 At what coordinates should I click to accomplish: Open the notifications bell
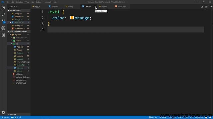210,117
